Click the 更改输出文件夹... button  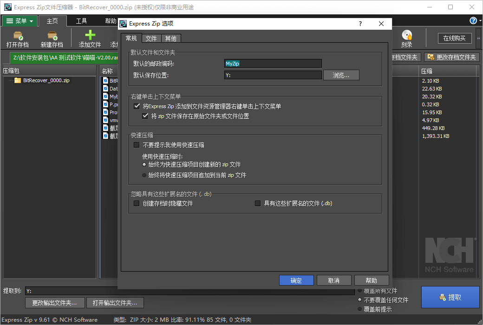(x=55, y=303)
